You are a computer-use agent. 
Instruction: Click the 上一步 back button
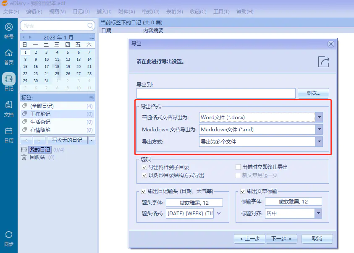coord(249,239)
